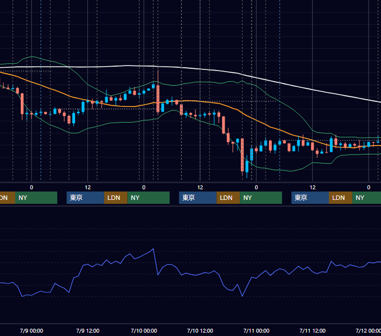381x336 pixels.
Task: Click the long red candle before 7/11 00:00
Action: tap(242, 155)
